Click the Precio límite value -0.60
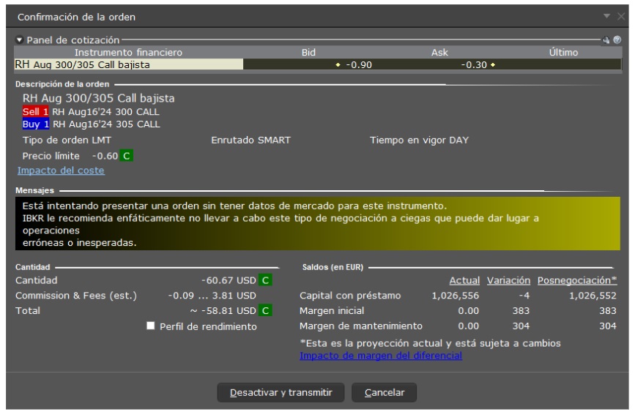Viewport: 635px width, 412px height. coord(105,156)
